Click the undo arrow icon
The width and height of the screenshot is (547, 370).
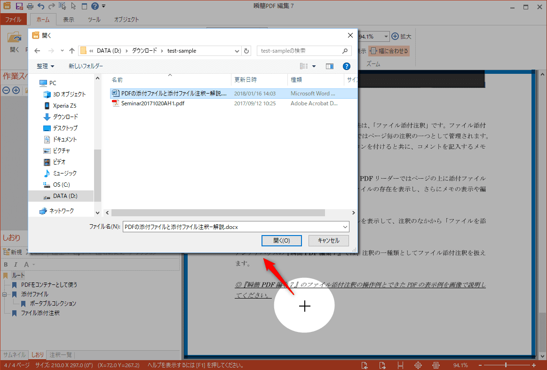(x=41, y=7)
